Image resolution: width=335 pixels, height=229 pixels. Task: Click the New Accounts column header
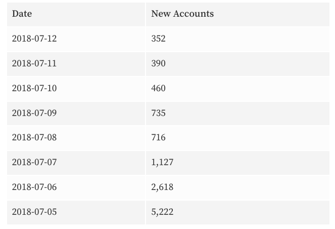(x=182, y=14)
